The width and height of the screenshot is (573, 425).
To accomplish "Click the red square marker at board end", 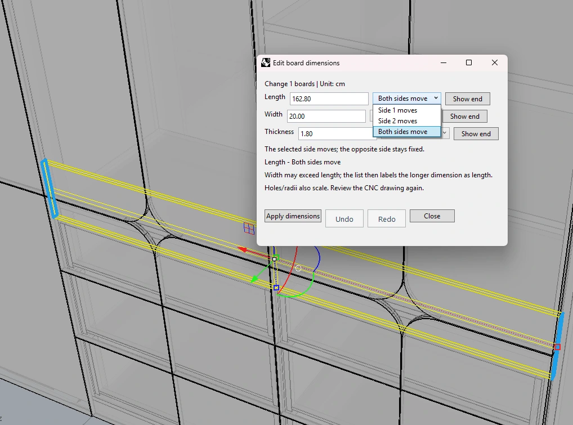I will click(x=557, y=347).
